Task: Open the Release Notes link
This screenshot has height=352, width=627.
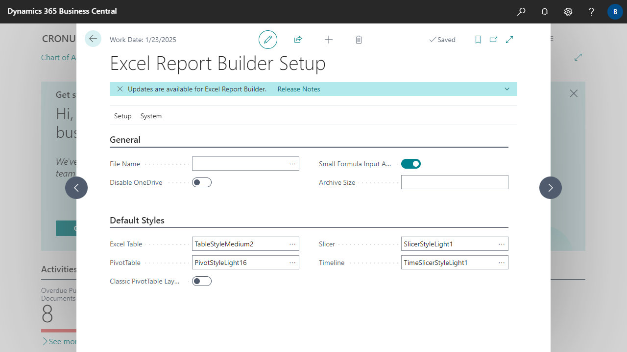Action: tap(299, 89)
